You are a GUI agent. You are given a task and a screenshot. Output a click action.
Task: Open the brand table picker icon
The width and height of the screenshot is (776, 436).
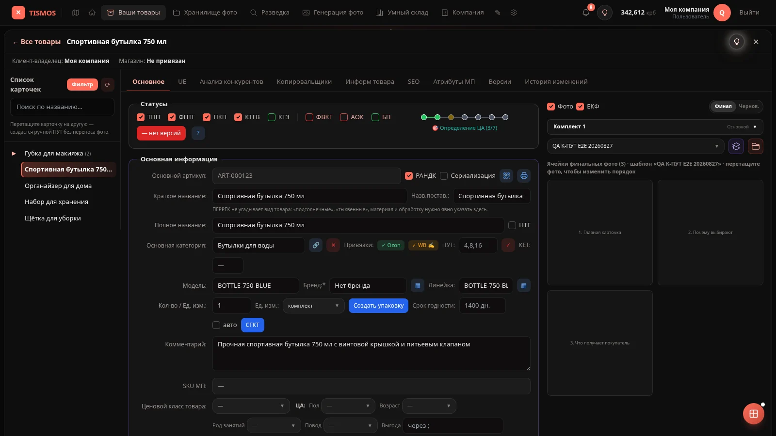pyautogui.click(x=418, y=286)
